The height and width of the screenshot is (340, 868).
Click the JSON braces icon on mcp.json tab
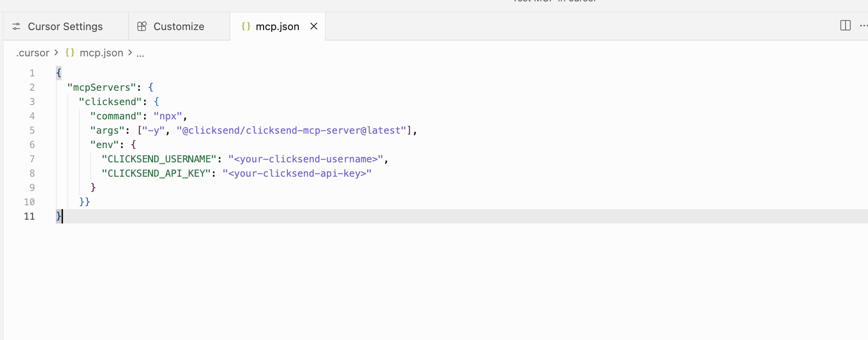click(x=246, y=26)
